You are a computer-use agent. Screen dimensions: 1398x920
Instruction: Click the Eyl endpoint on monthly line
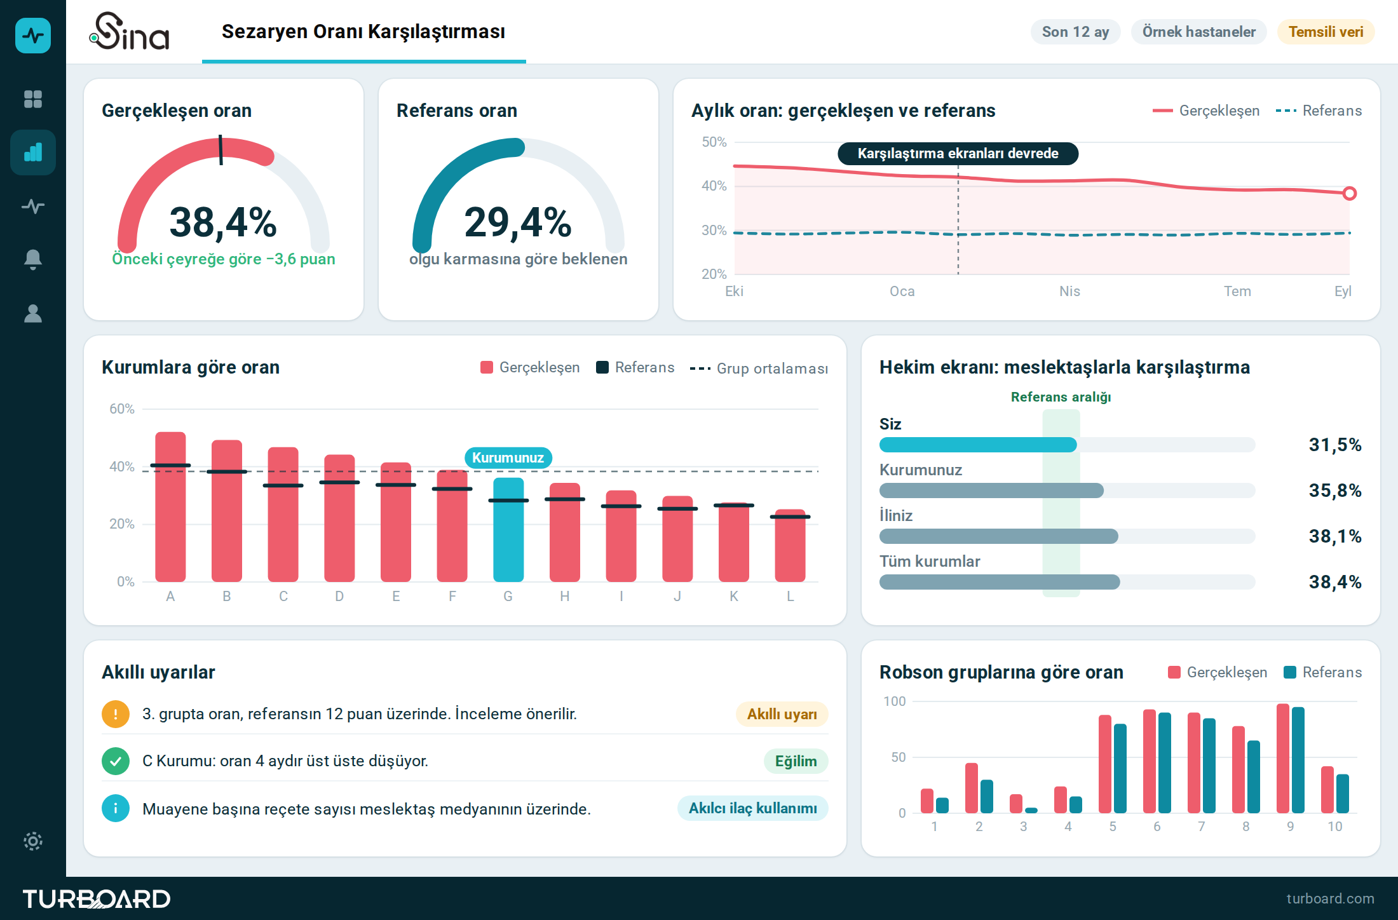(1350, 193)
